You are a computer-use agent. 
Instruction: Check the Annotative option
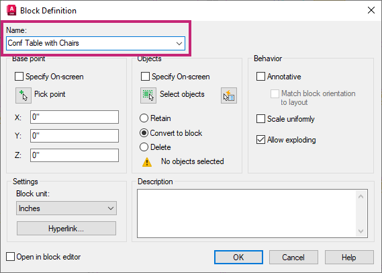click(260, 77)
